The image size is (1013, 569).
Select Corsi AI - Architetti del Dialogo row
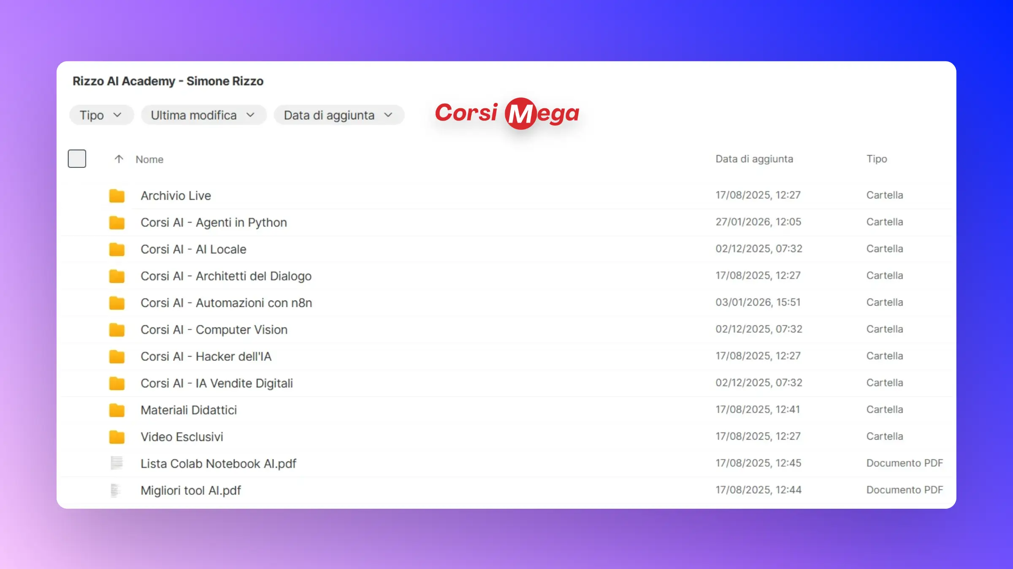[226, 276]
